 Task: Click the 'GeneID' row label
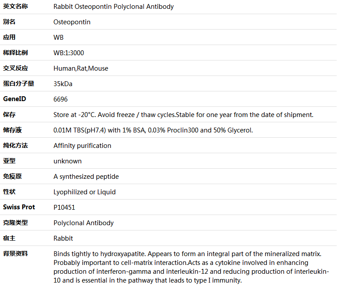point(15,99)
